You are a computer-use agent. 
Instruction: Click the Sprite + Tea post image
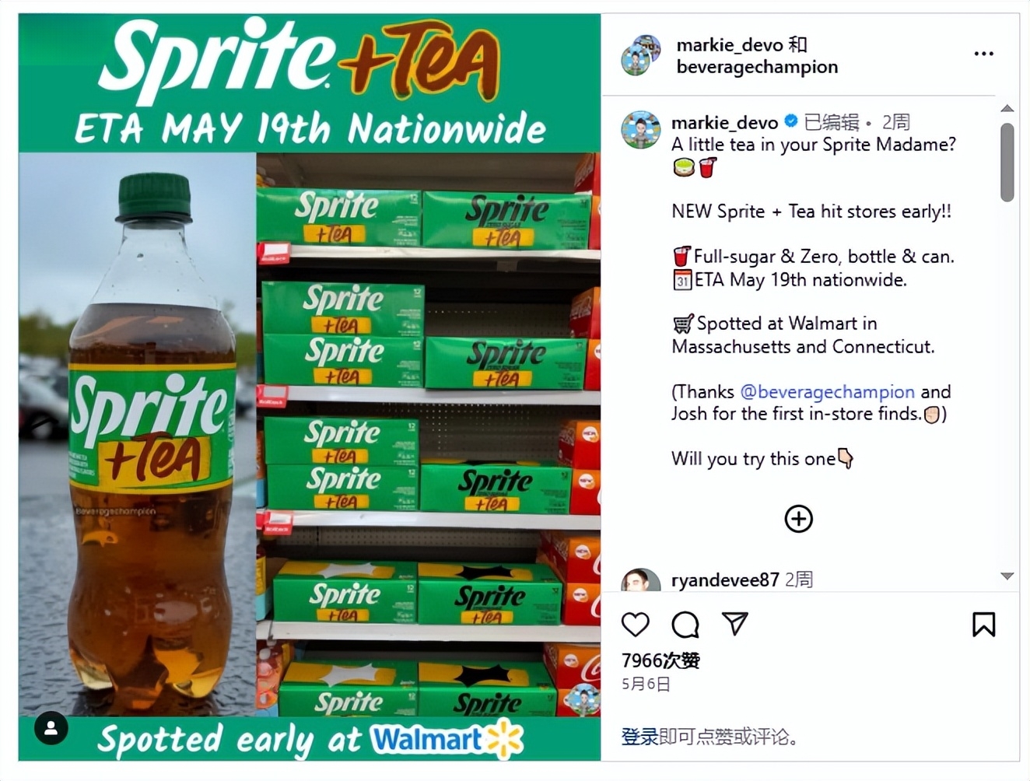(310, 387)
